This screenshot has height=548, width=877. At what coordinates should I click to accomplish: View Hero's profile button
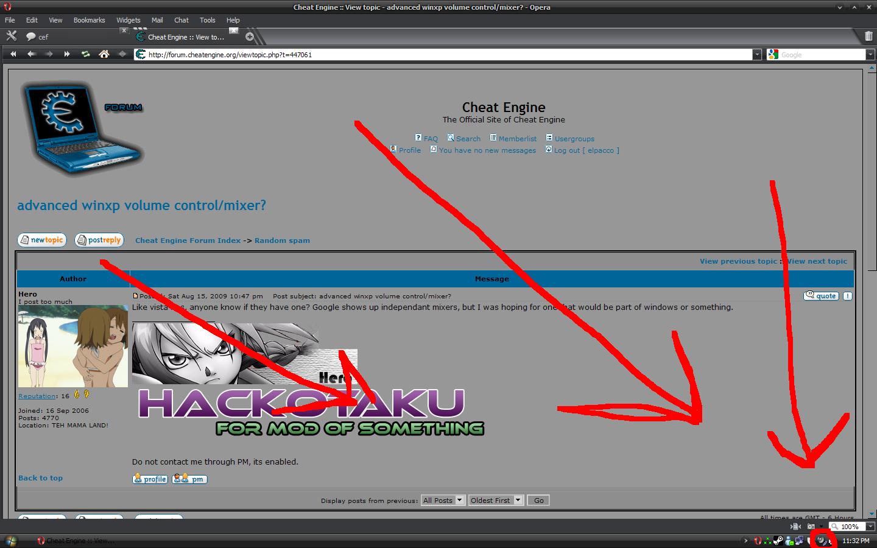click(150, 479)
